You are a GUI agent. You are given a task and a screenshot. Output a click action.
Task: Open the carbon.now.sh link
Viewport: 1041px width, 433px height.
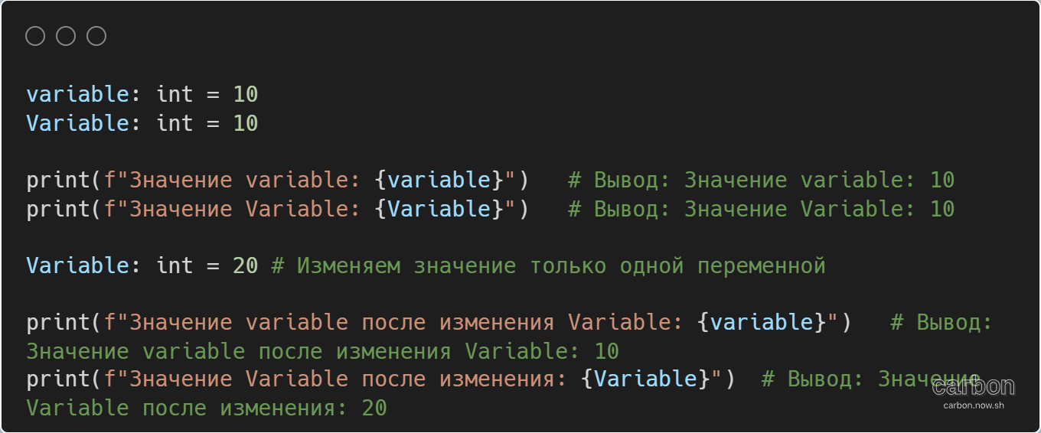(x=973, y=405)
